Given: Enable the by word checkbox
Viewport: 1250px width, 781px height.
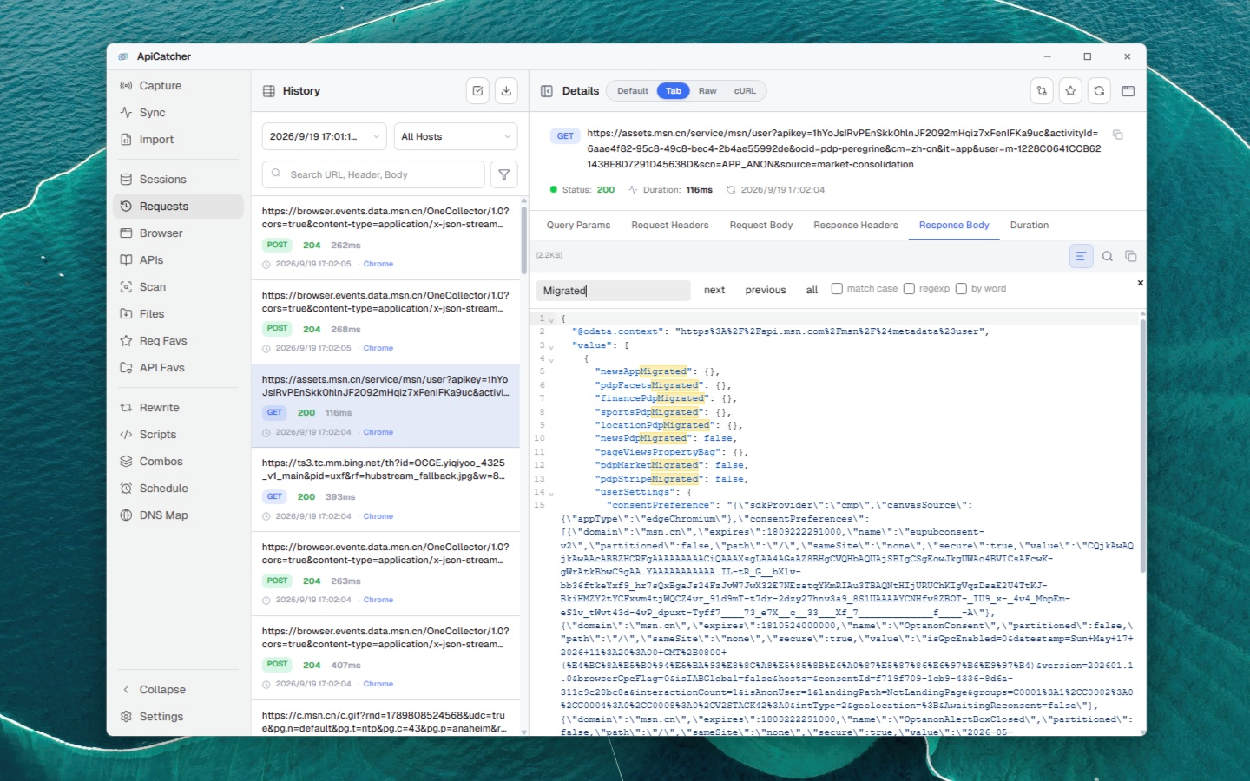Looking at the screenshot, I should click(961, 289).
